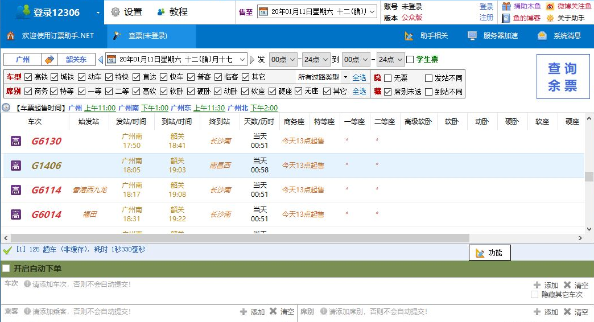This screenshot has height=322, width=594.
Task: Open the 教程 tutorial icon
Action: point(161,12)
